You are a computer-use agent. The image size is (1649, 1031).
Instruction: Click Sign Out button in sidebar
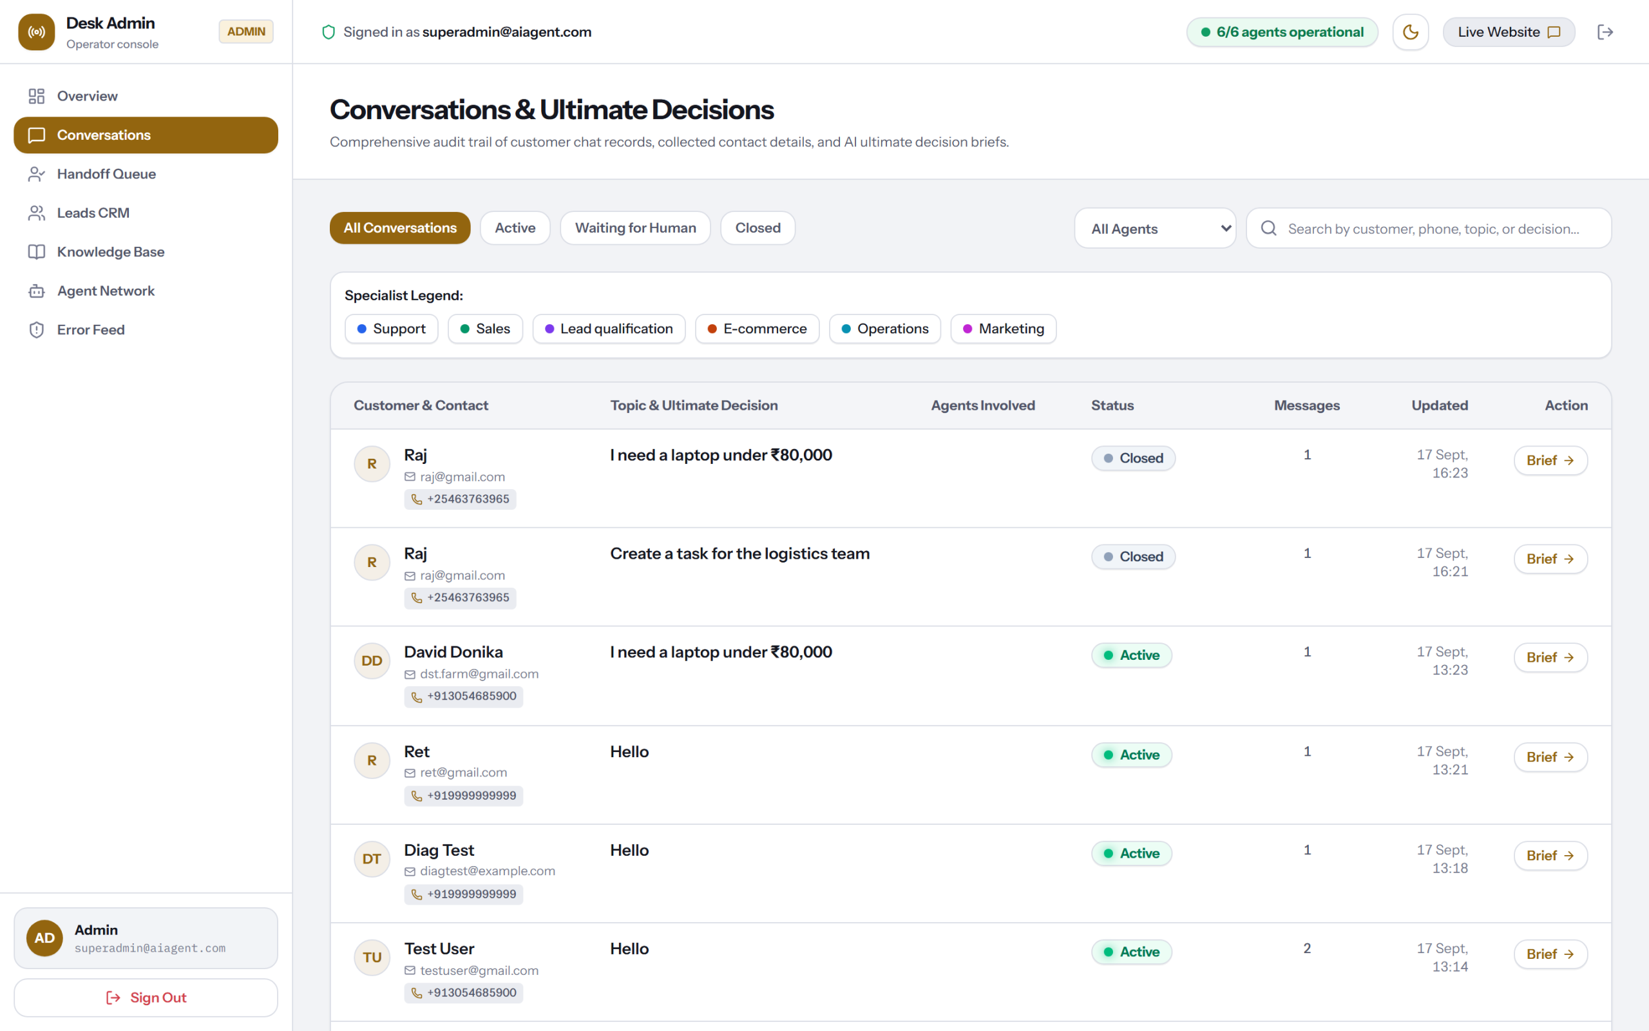146,997
